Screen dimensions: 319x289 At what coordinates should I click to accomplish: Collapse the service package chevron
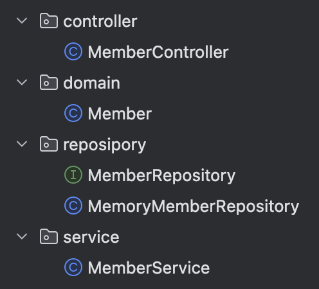(x=22, y=236)
